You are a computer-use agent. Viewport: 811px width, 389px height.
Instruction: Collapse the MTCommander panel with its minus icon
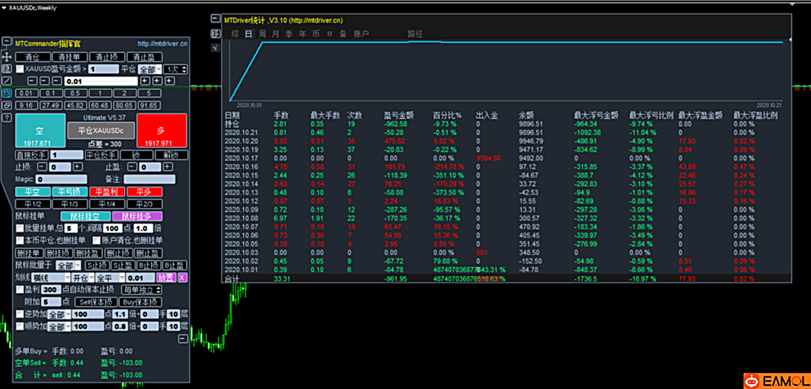click(x=7, y=42)
